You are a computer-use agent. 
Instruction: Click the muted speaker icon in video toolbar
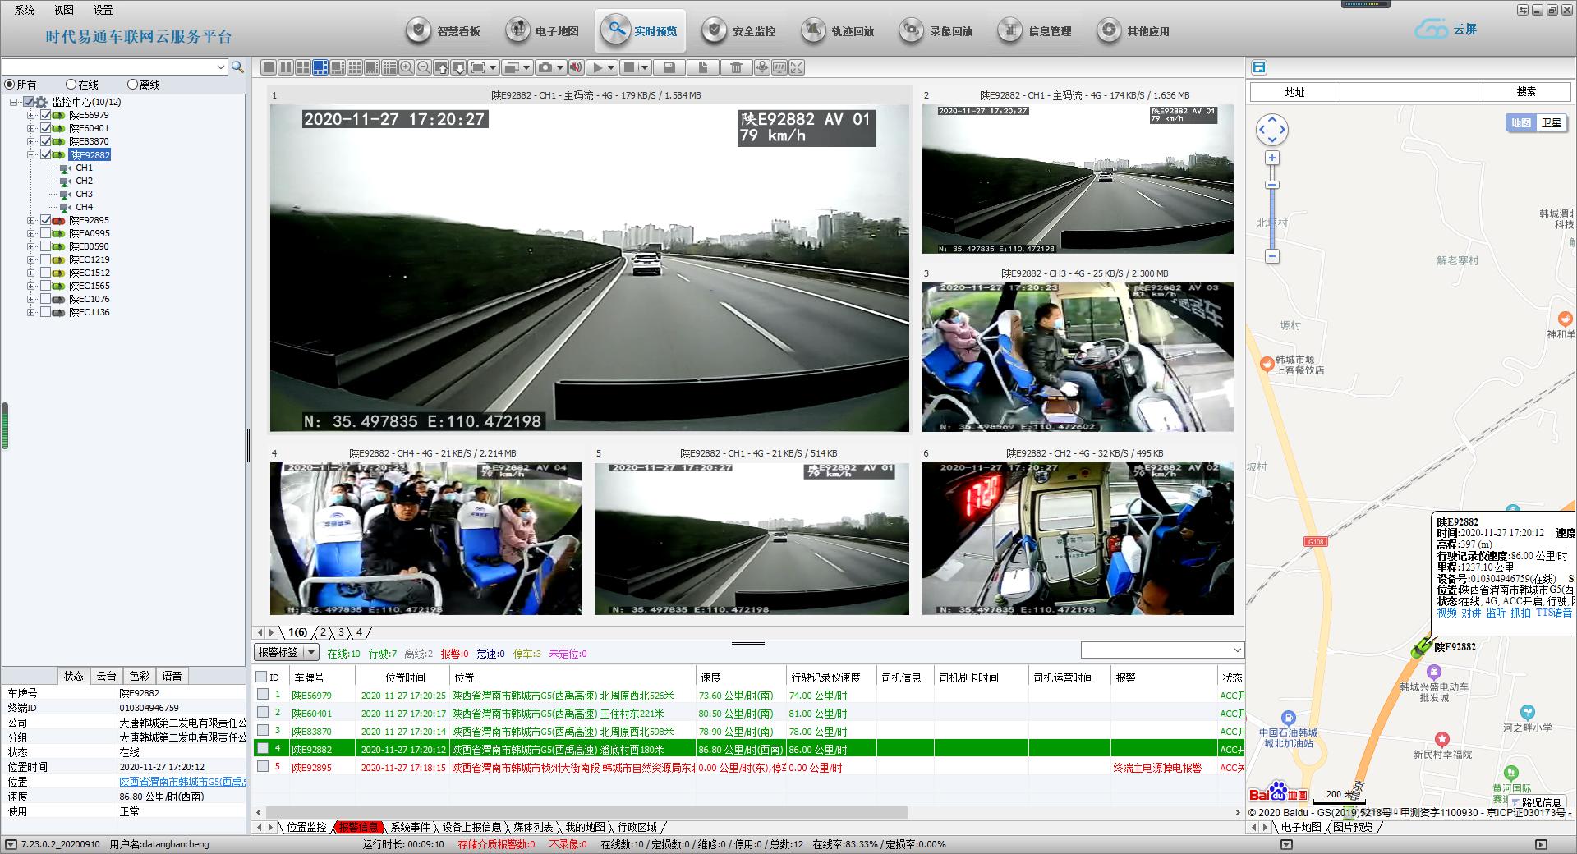pyautogui.click(x=577, y=67)
